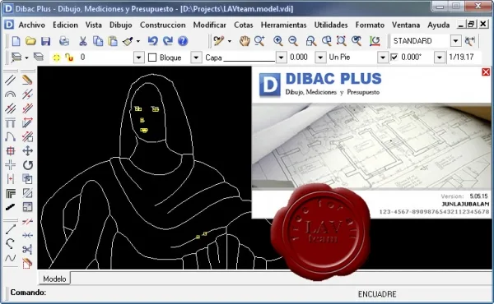This screenshot has width=494, height=304.
Task: Zoom out with the minus magnifier
Action: click(293, 41)
